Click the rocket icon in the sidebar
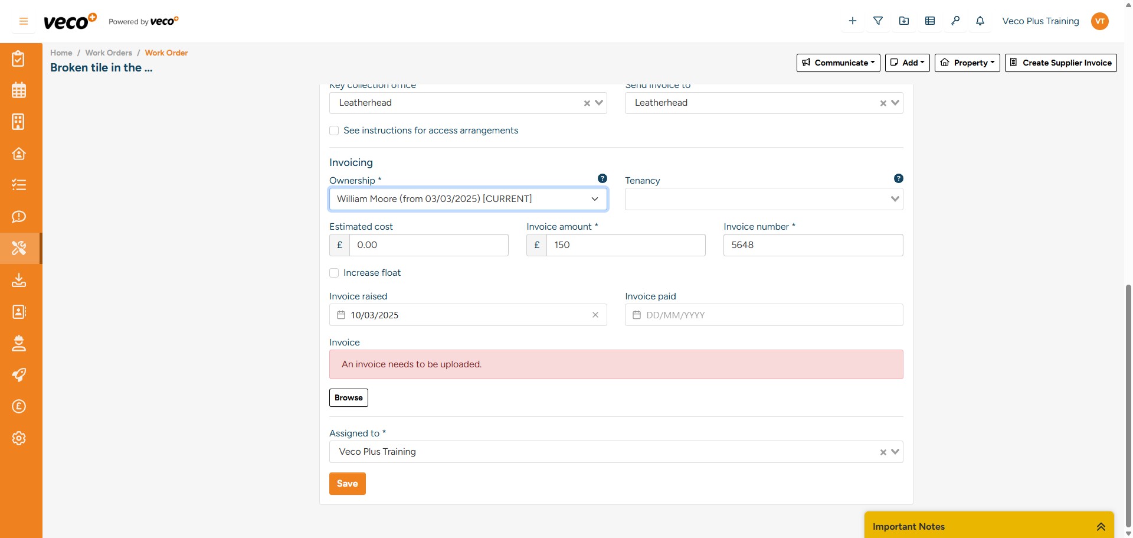The width and height of the screenshot is (1133, 538). tap(19, 375)
